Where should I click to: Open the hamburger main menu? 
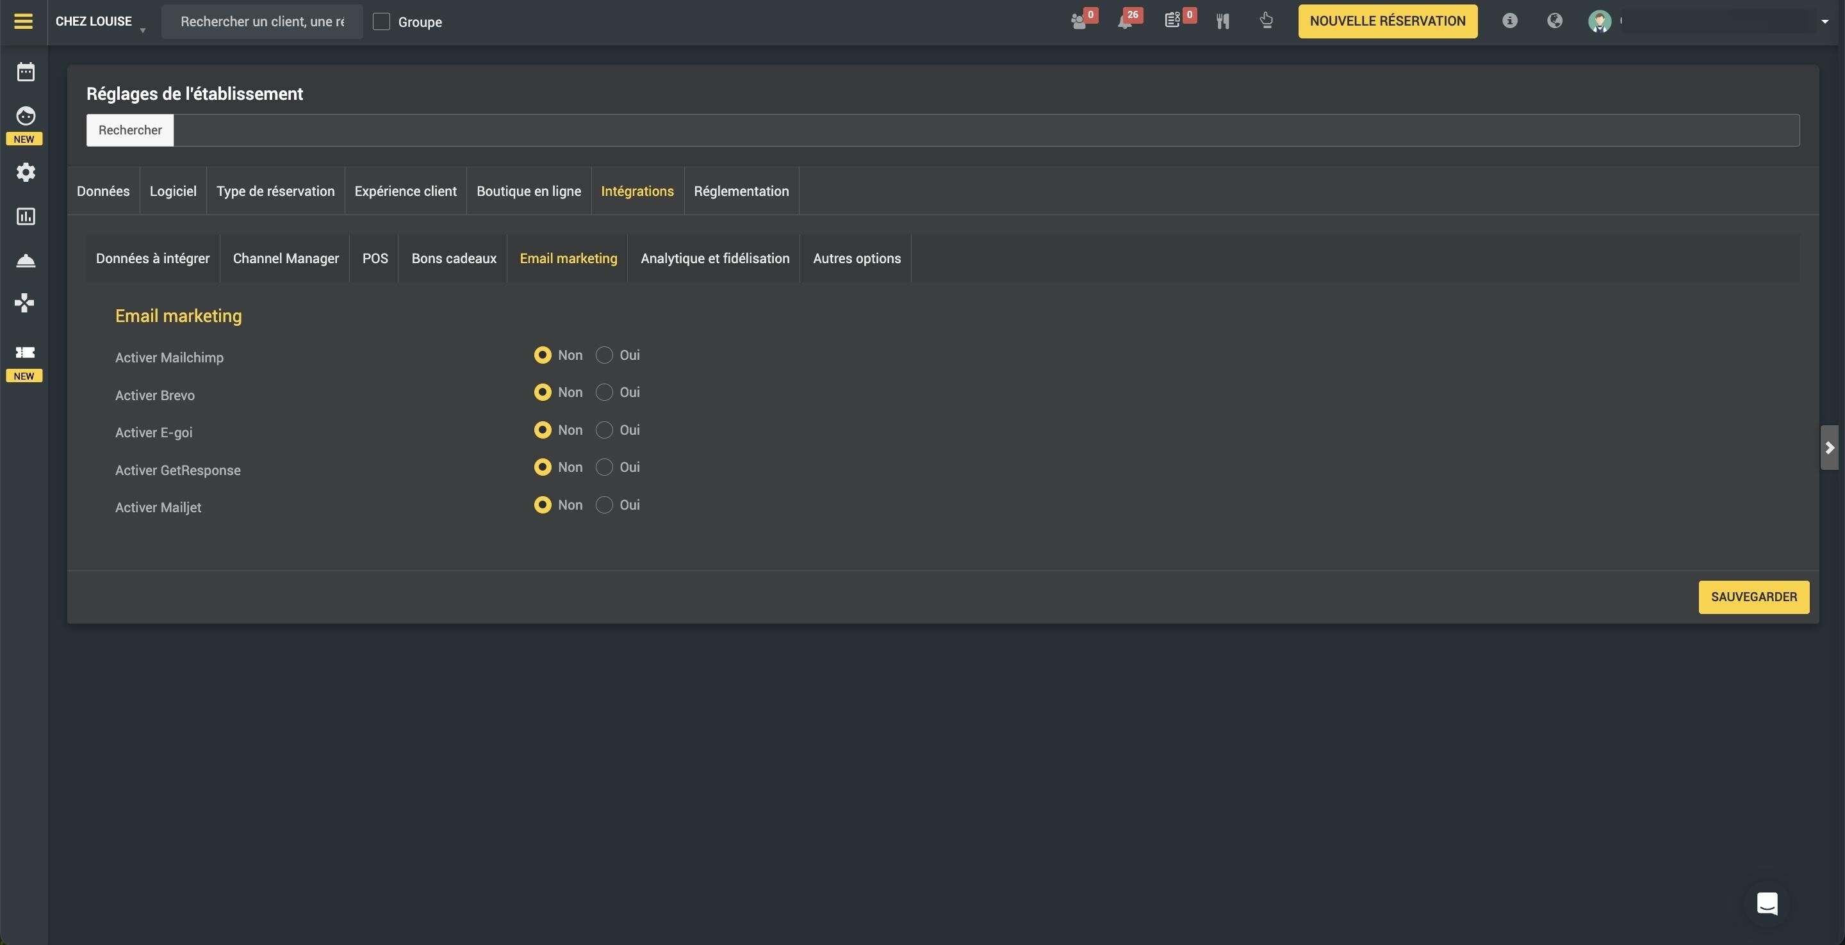(24, 22)
